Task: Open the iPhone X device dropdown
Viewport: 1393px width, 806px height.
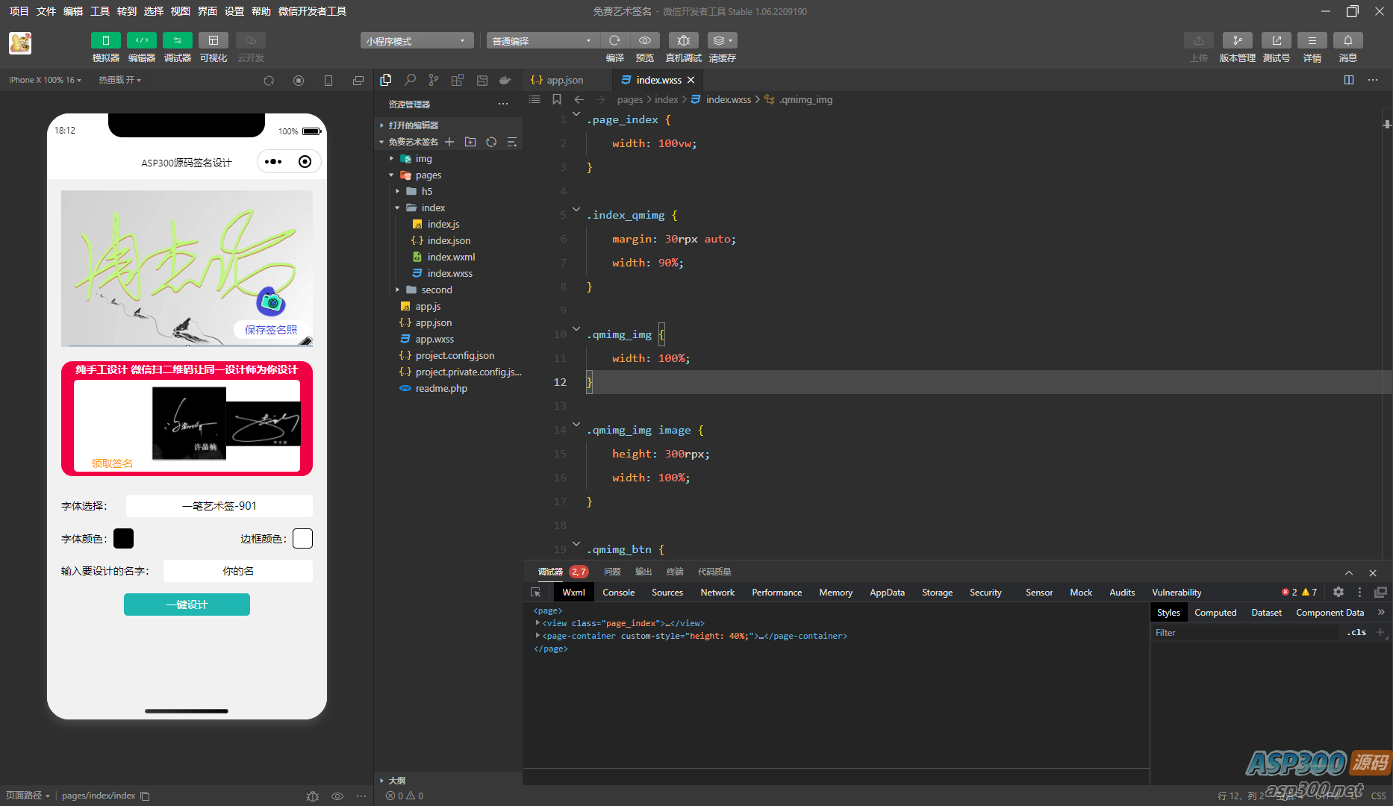Action: (x=45, y=80)
